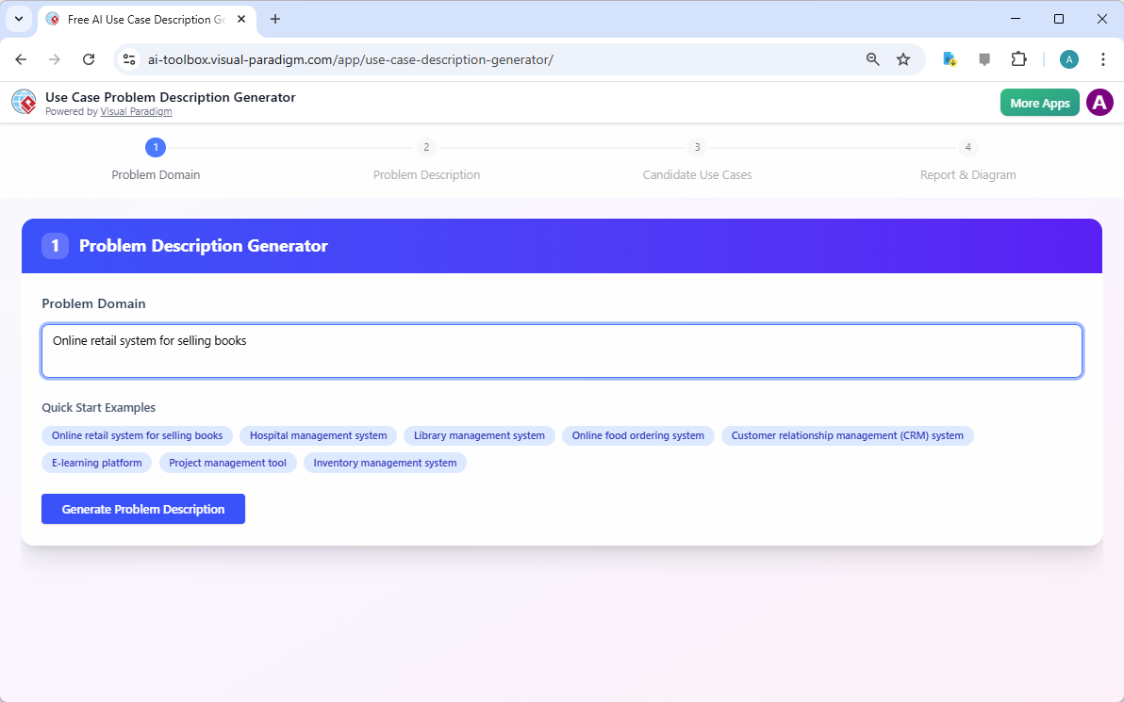1124x702 pixels.
Task: Bookmark the page using the star icon
Action: [x=903, y=58]
